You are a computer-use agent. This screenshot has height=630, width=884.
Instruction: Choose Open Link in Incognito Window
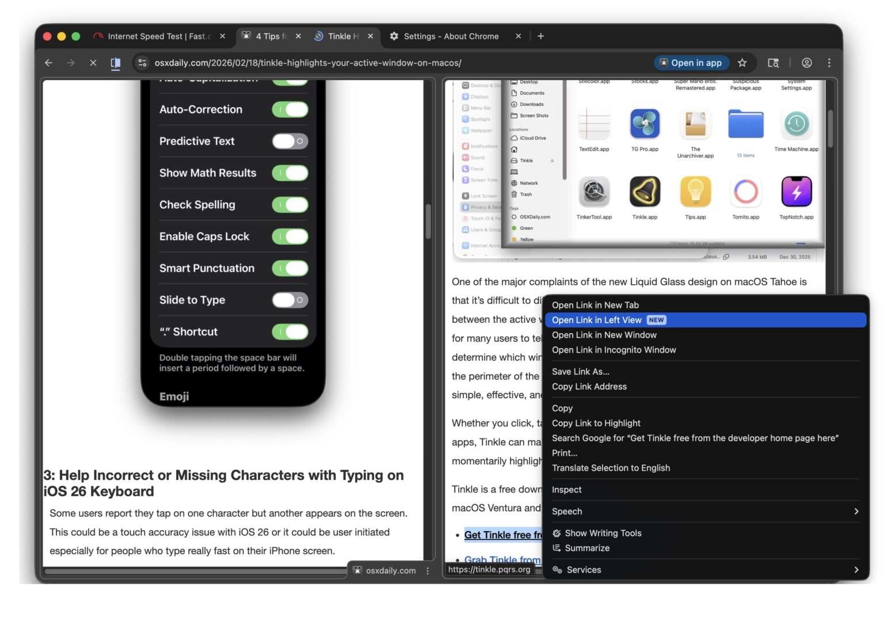706,350
